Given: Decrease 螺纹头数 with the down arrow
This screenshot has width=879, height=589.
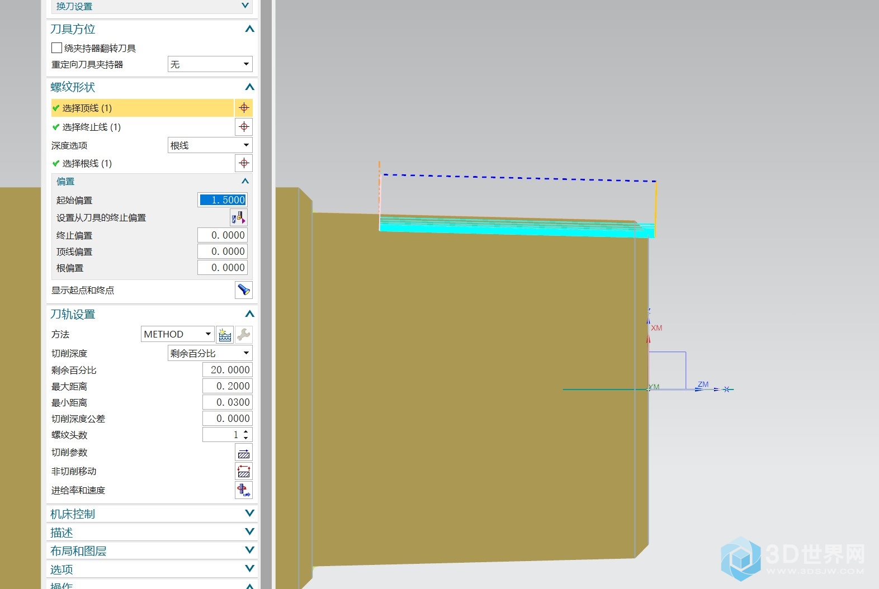Looking at the screenshot, I should 246,438.
